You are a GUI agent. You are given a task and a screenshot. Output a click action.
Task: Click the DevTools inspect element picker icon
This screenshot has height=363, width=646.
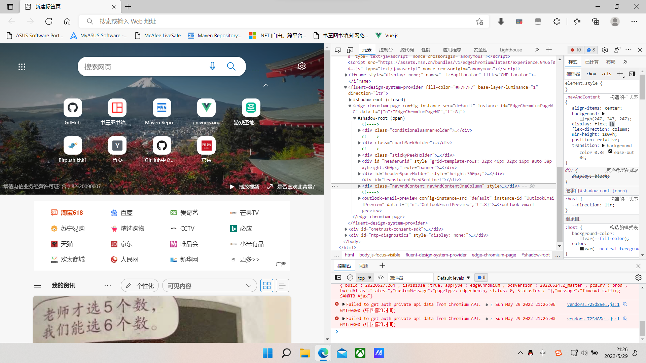click(x=338, y=50)
